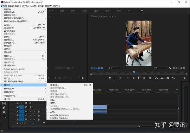Click the Lift button icon

click(x=156, y=78)
